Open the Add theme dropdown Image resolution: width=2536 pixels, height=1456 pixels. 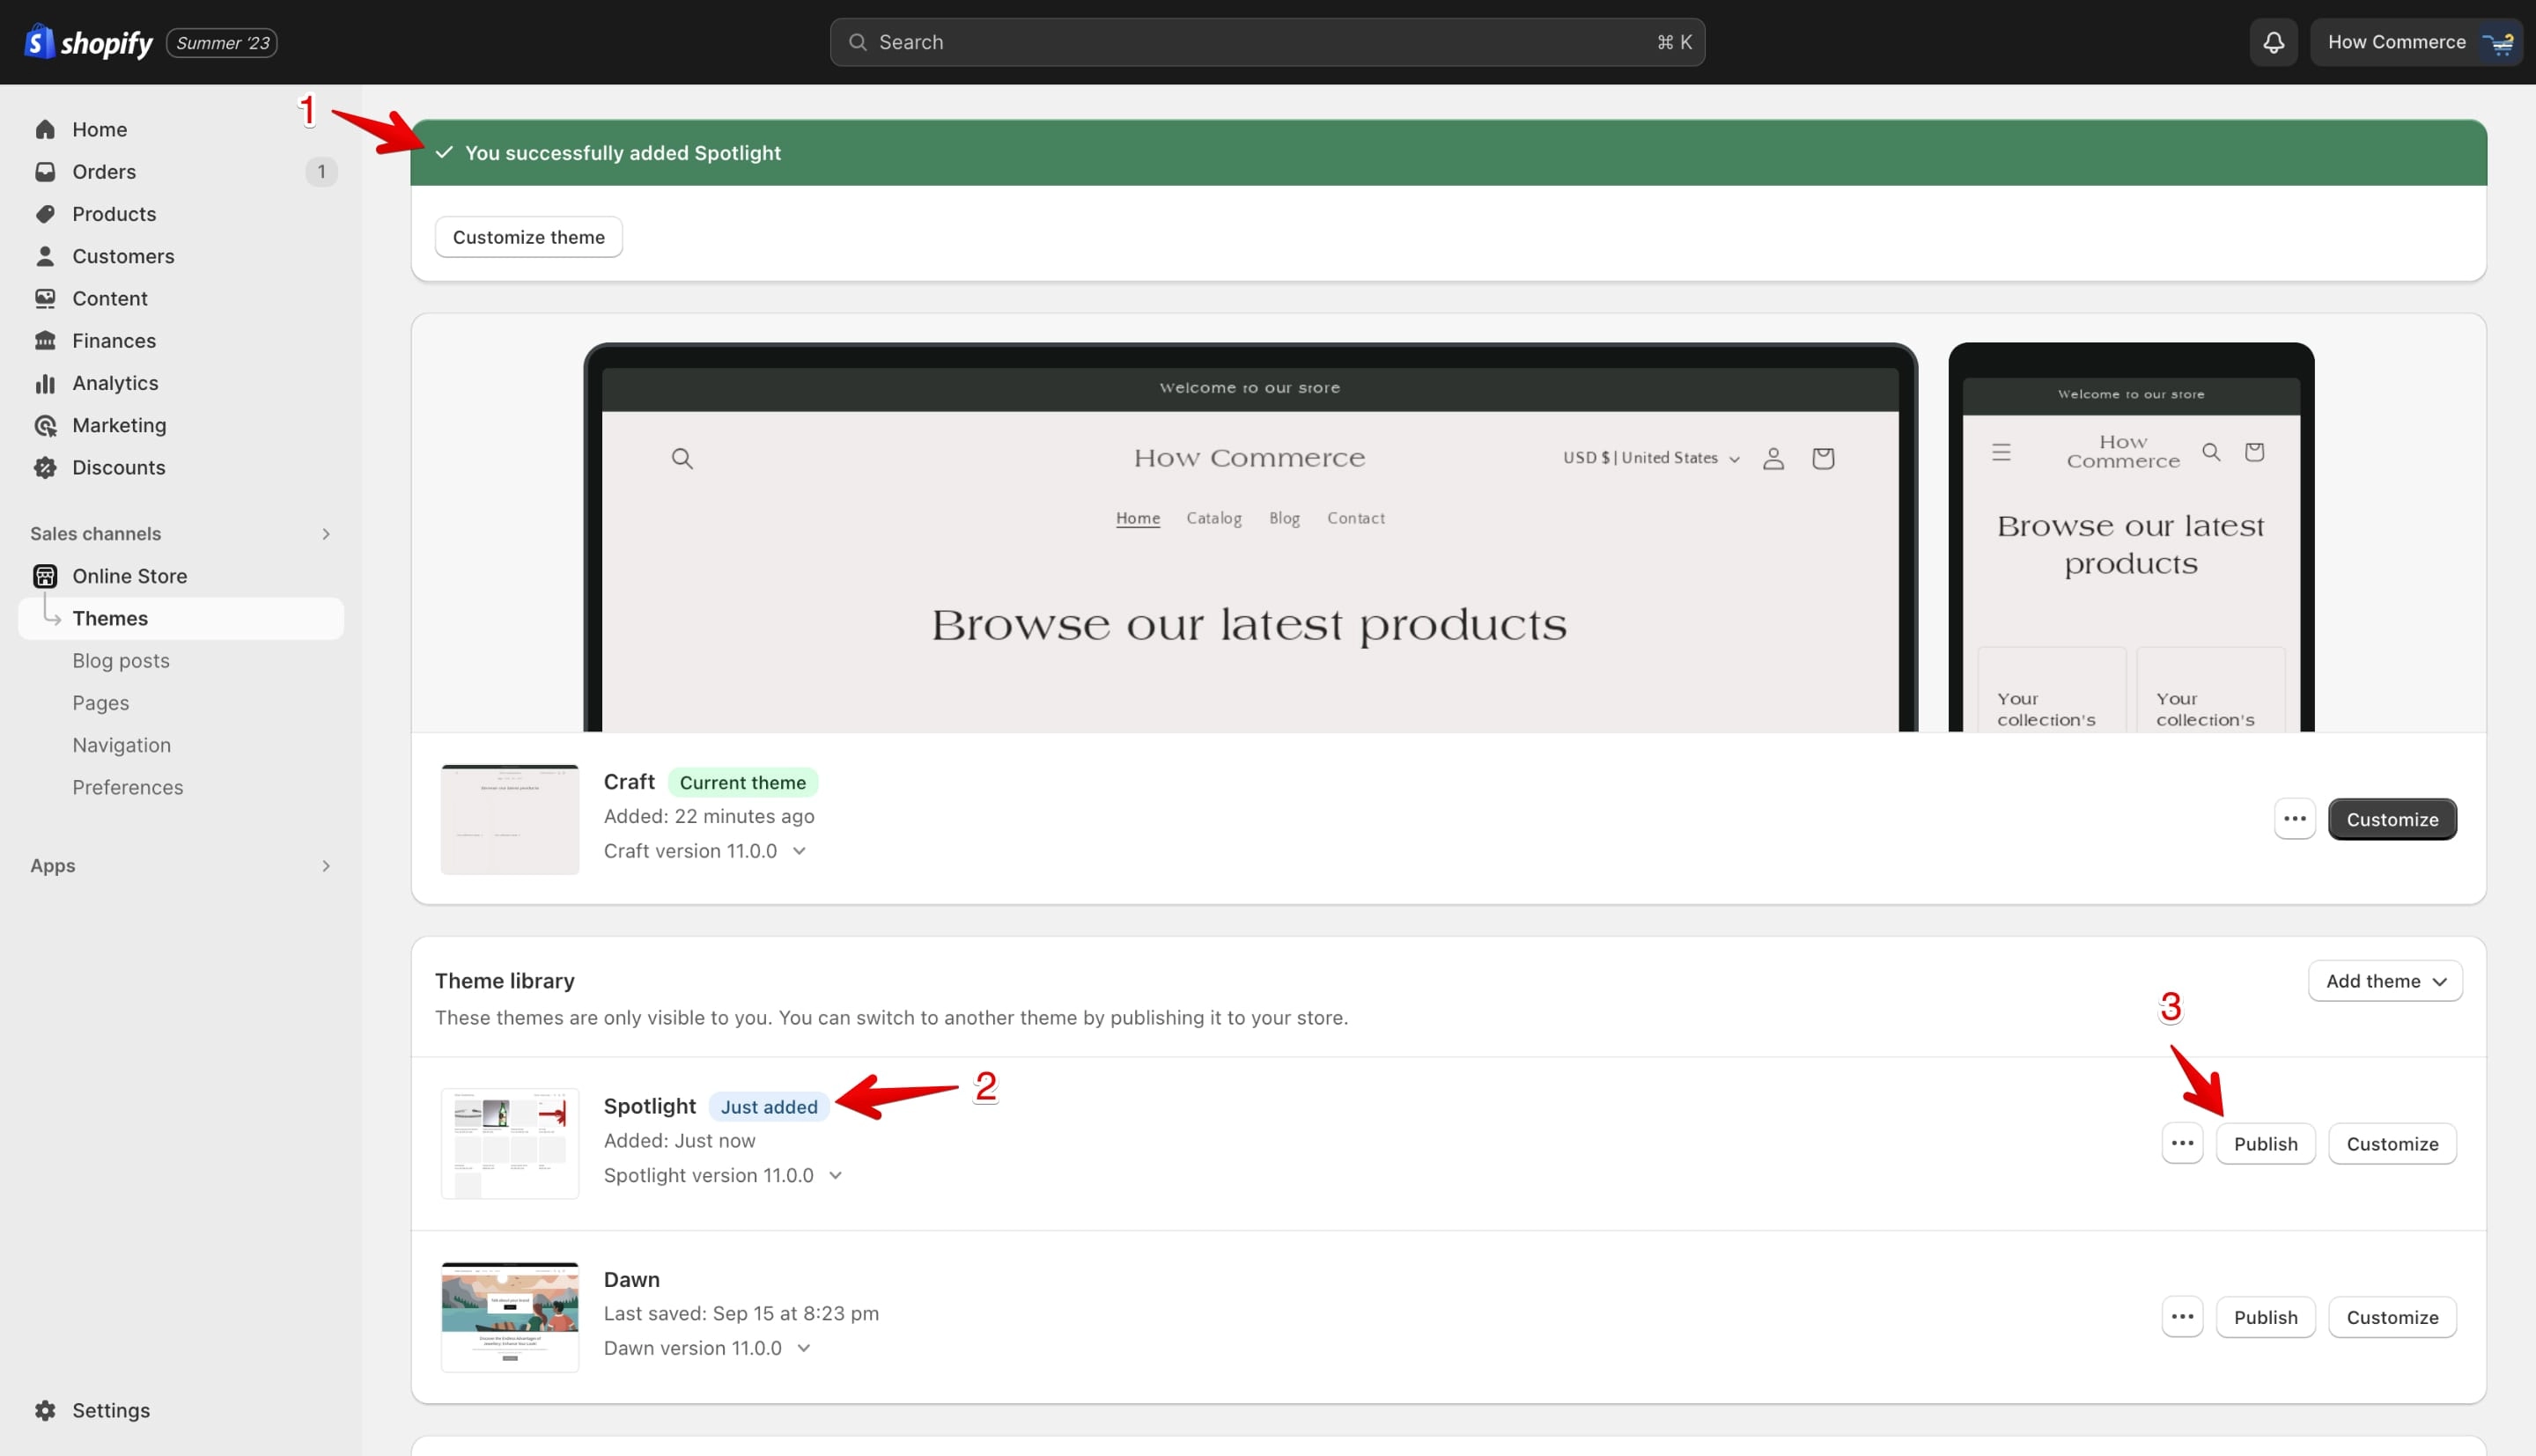[2385, 981]
